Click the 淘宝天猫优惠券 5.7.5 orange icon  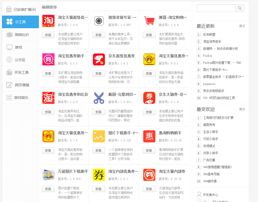[48, 136]
